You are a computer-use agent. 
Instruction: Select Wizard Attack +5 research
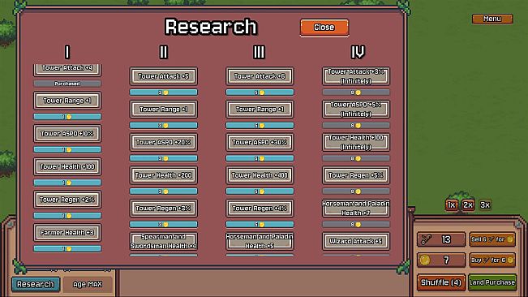pyautogui.click(x=356, y=241)
